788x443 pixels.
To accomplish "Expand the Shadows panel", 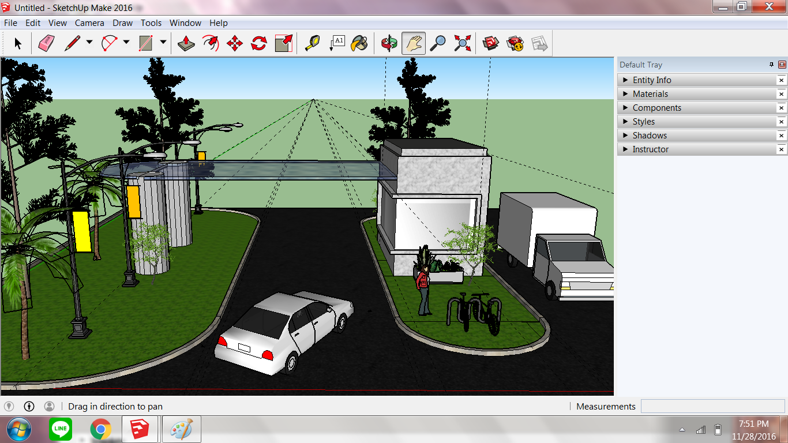I will click(625, 135).
